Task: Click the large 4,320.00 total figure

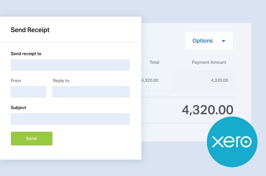Action: 208,110
